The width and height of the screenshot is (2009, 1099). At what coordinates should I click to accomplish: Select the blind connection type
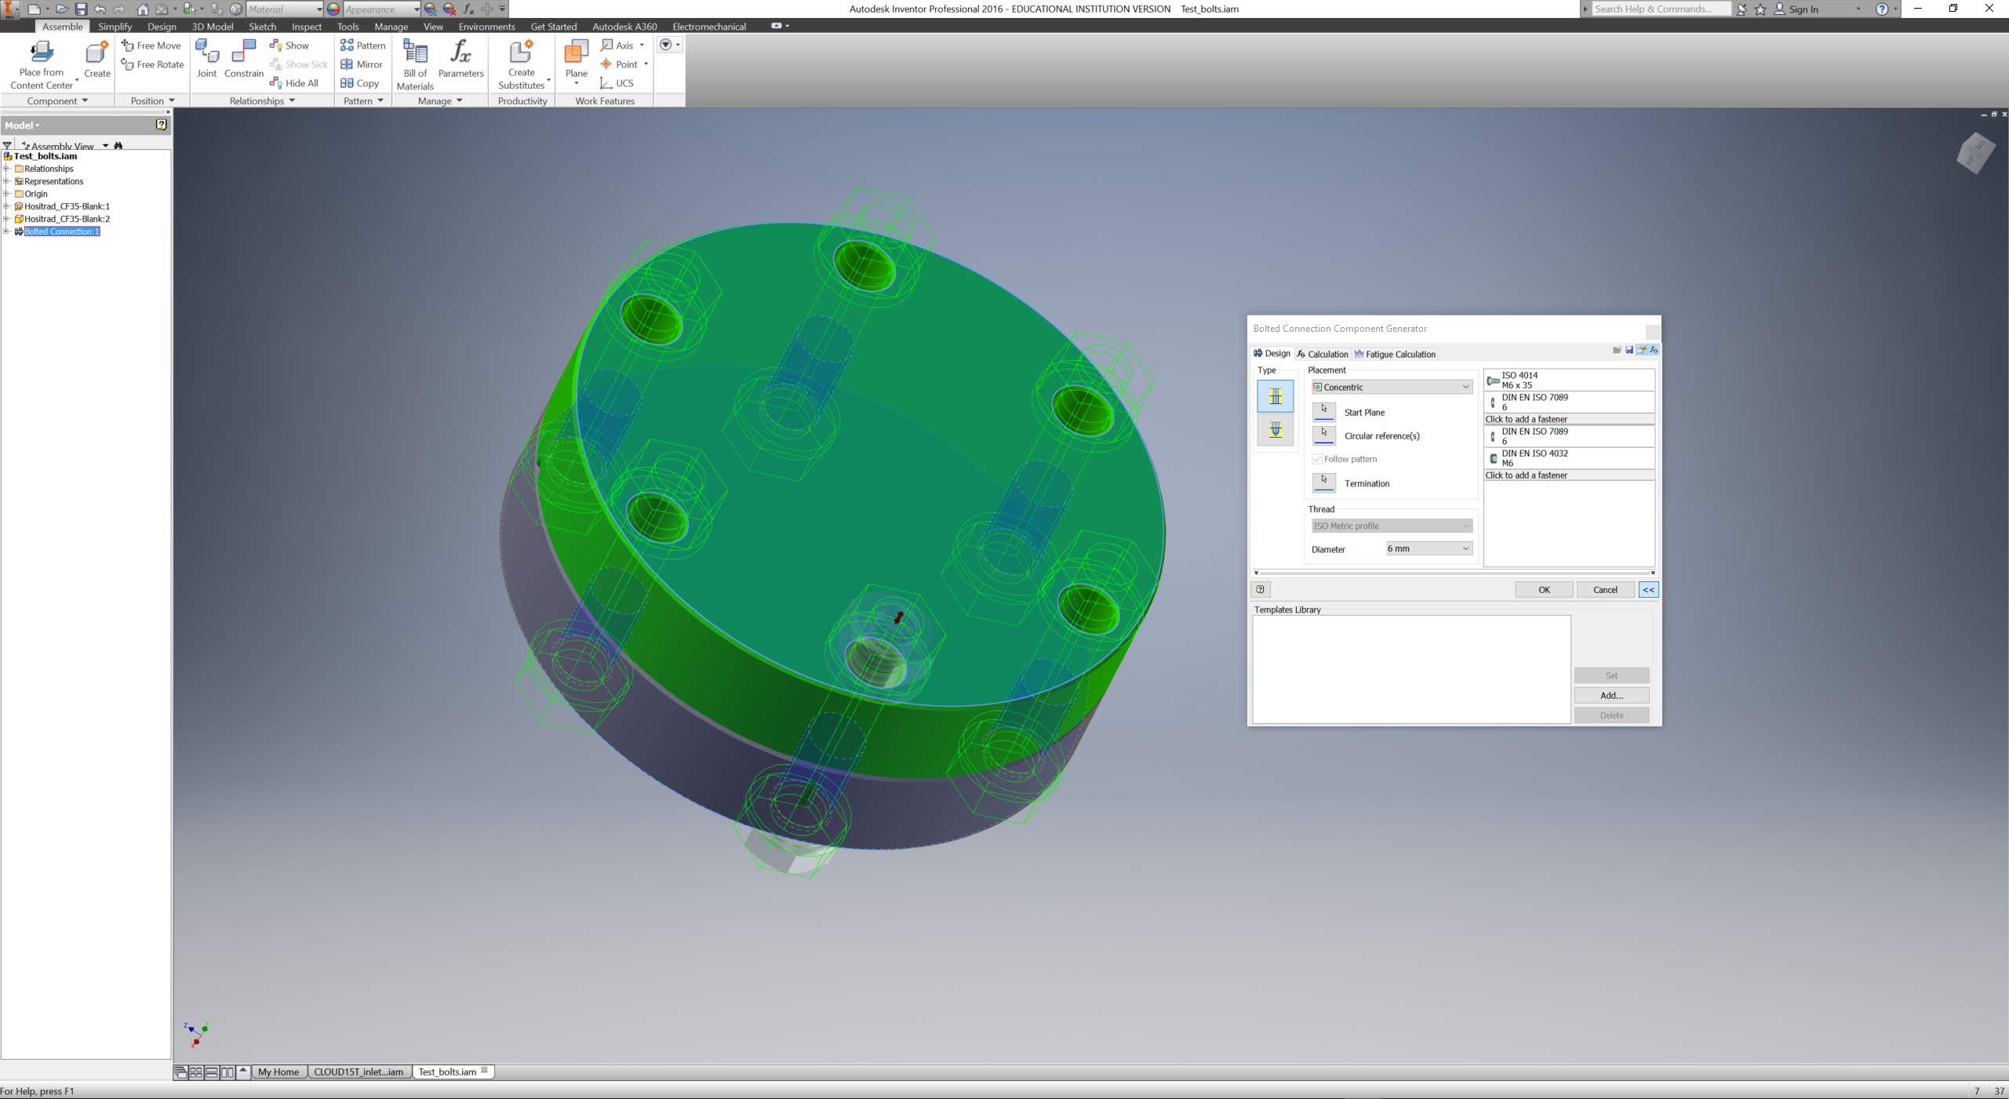[x=1275, y=430]
